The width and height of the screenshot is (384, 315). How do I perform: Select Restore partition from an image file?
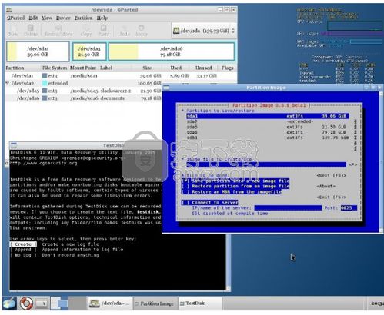235,186
